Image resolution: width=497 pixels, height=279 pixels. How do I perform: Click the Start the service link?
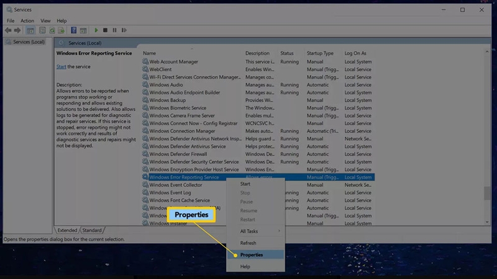pos(61,67)
